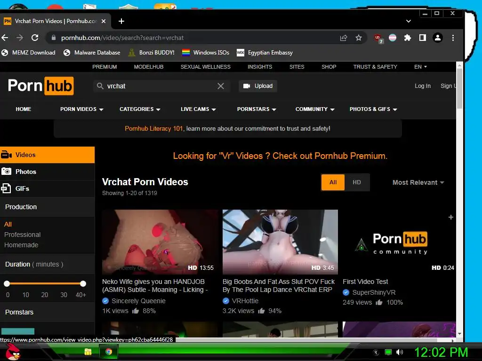482x361 pixels.
Task: Filter production by Professional
Action: 23,235
